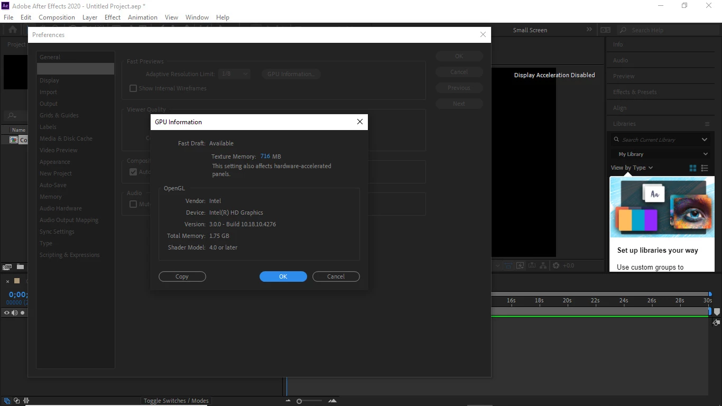Screen dimensions: 722x406
Task: Open the File menu
Action: click(x=8, y=17)
